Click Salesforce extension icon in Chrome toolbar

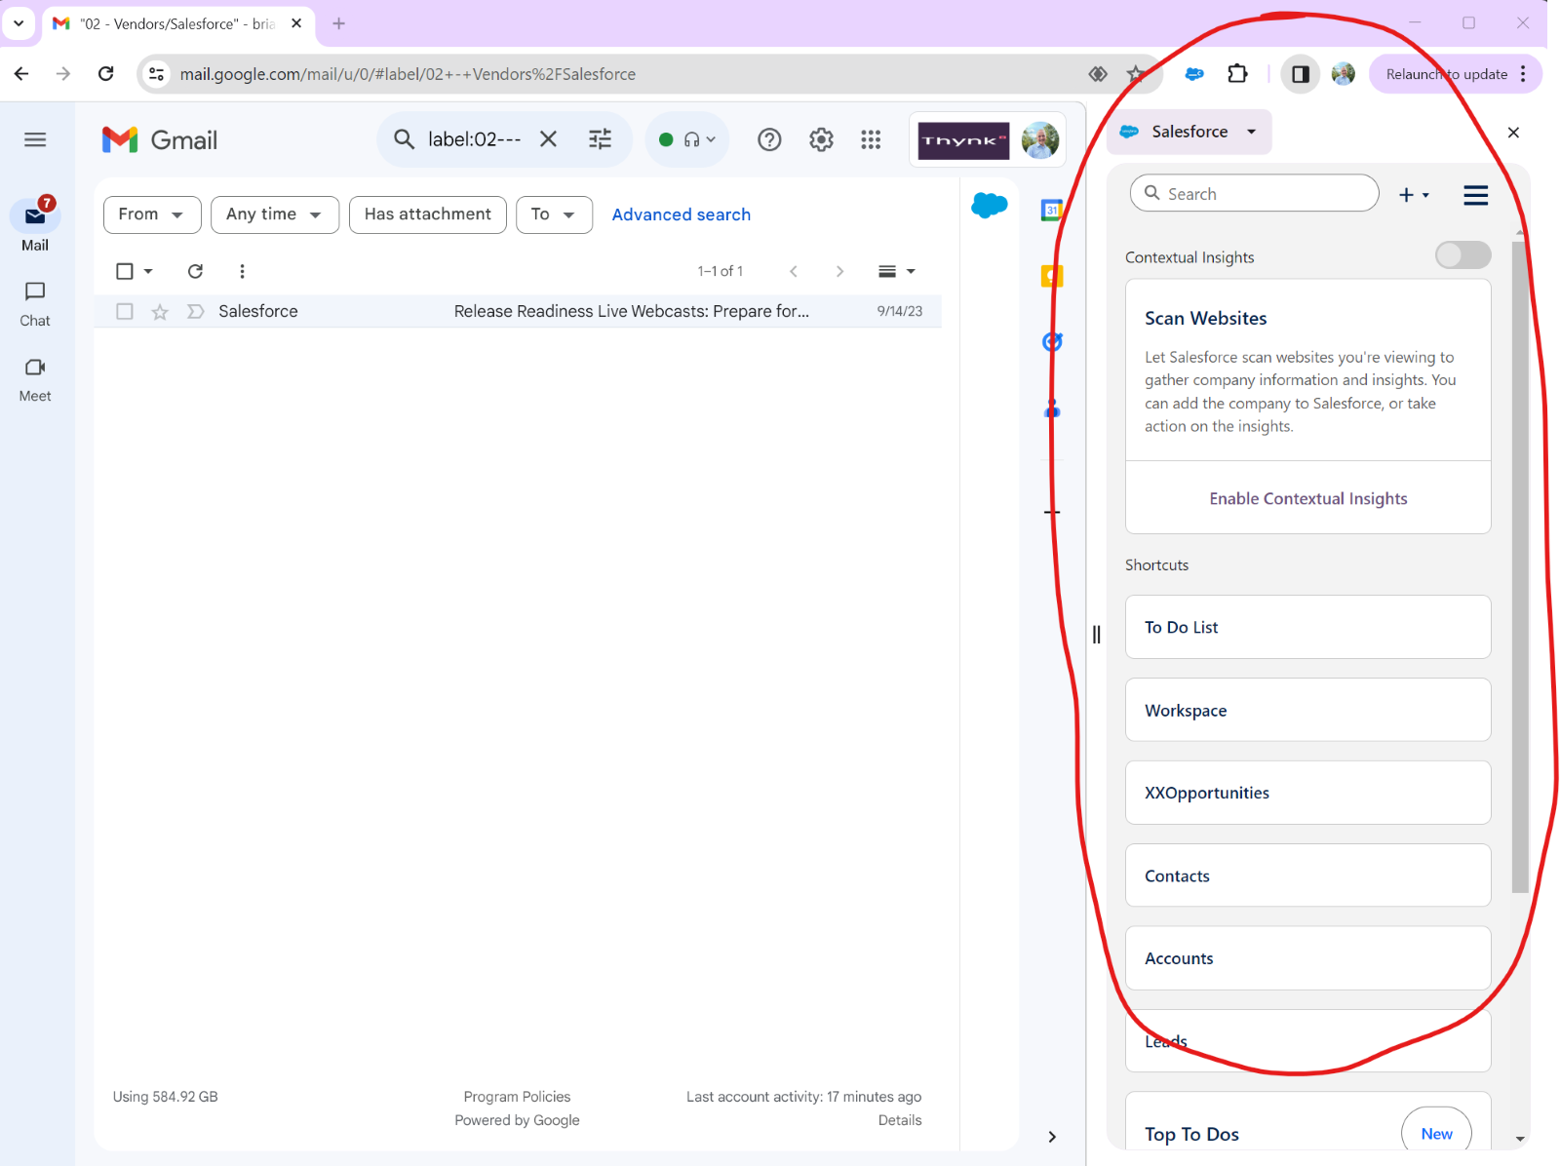[1194, 74]
